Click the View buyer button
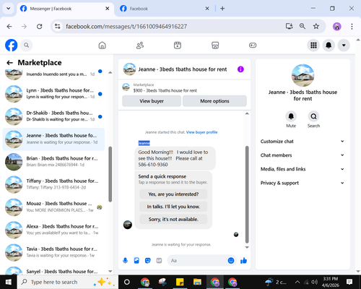Screen dimensions: 361x289 (x=152, y=101)
